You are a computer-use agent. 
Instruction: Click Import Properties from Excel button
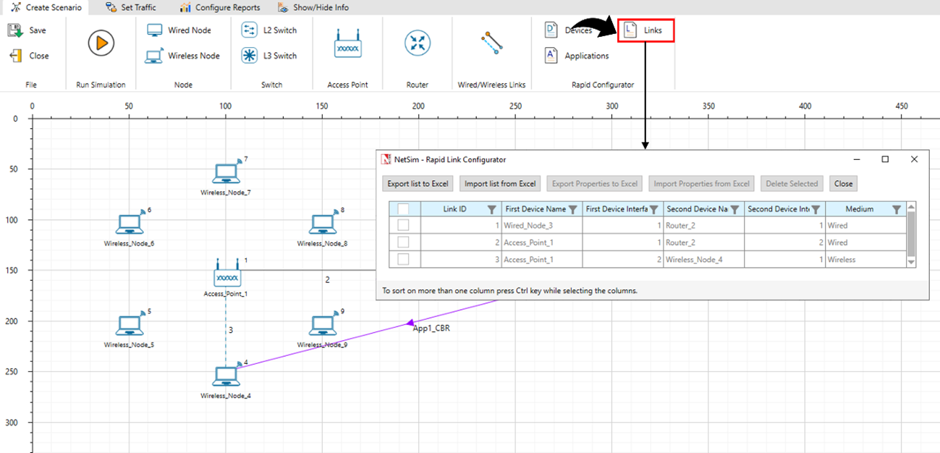702,184
